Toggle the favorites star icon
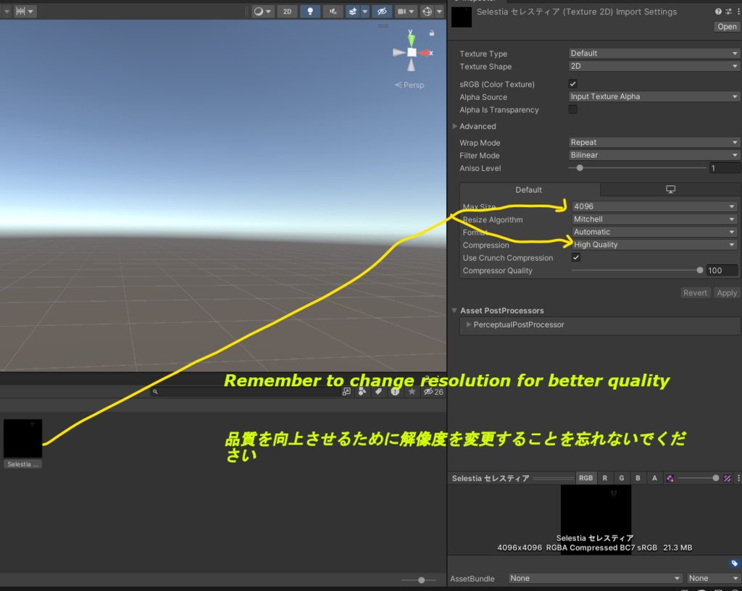 [412, 392]
